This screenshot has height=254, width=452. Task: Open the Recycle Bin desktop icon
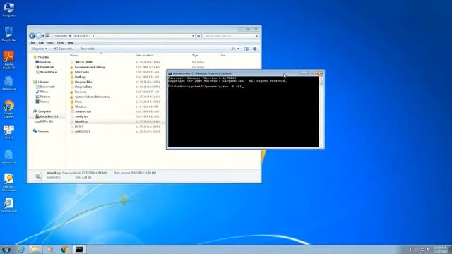tap(8, 34)
